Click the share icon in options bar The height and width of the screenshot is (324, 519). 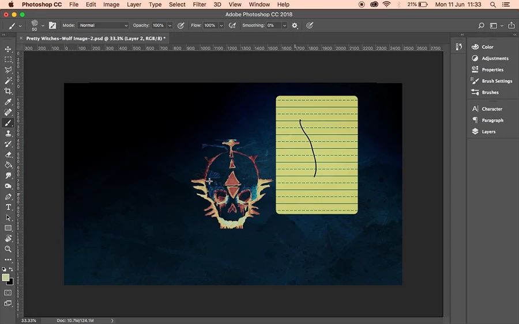tap(512, 25)
